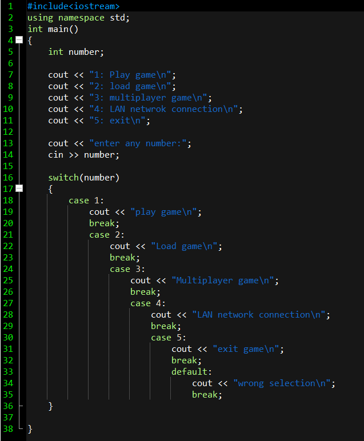Screen dimensions: 364x441
Task: Click line number 38 in the gutter
Action: tap(8, 428)
